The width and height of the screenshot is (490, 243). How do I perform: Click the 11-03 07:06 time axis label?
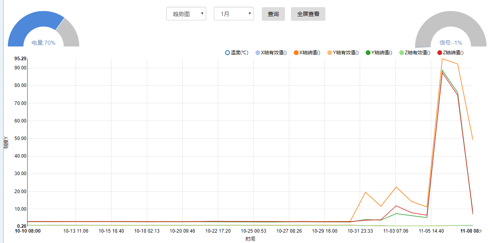click(396, 231)
